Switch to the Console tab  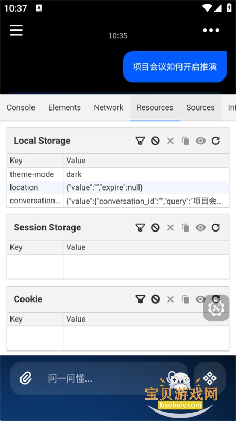tap(21, 107)
